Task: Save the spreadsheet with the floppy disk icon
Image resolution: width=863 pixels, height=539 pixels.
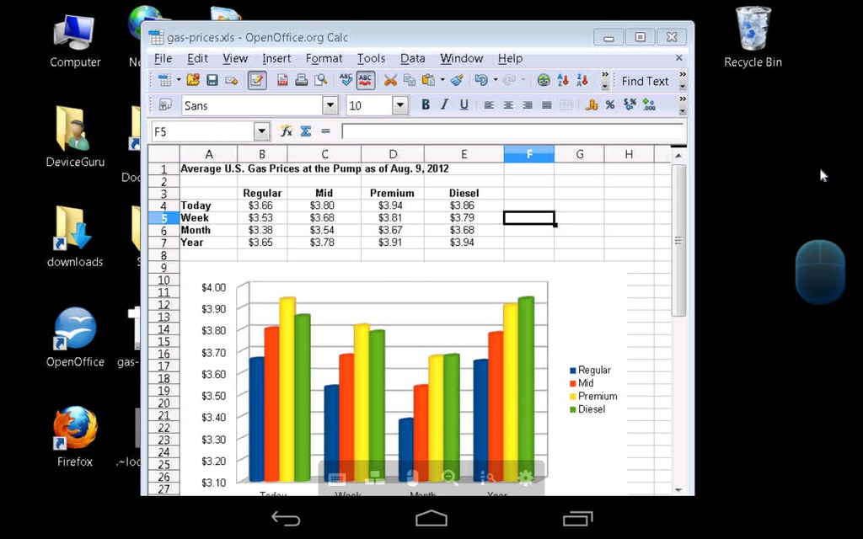Action: [212, 80]
